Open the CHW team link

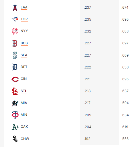point(25,139)
